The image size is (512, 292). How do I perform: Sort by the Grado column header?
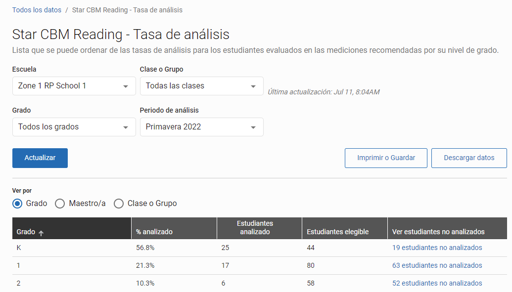tap(72, 228)
